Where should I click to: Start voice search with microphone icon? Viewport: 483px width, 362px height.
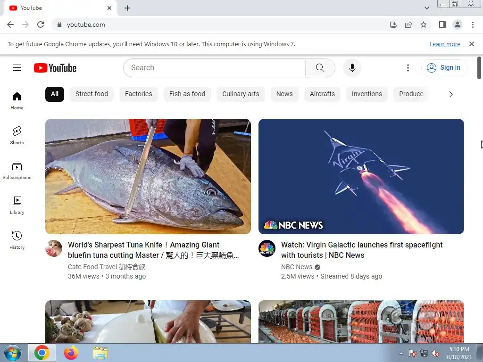coord(352,68)
